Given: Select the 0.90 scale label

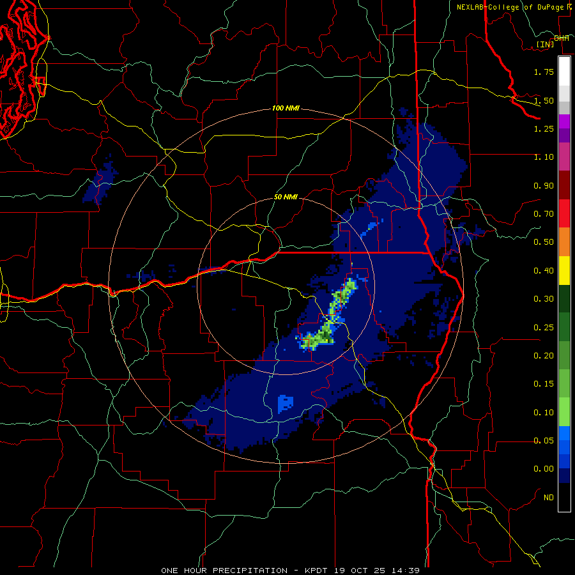Looking at the screenshot, I should (544, 185).
